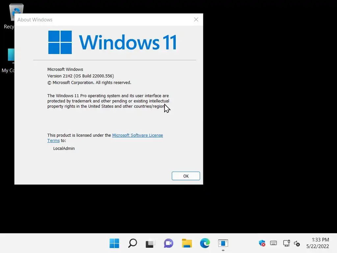The image size is (337, 253).
Task: Click the 'Version 21H2 (OS Build 22000.556)' text
Action: pos(81,76)
